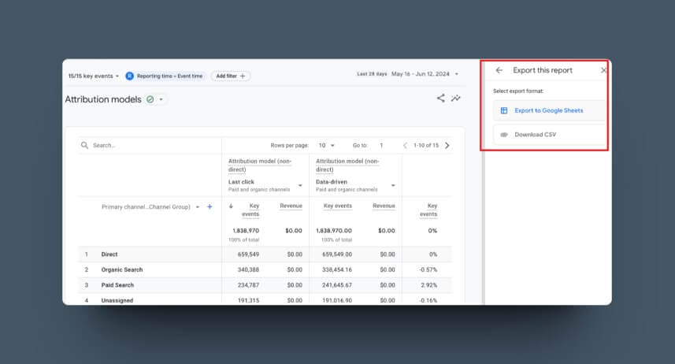The height and width of the screenshot is (364, 675).
Task: Open insights using the sparkline icon
Action: [x=456, y=98]
